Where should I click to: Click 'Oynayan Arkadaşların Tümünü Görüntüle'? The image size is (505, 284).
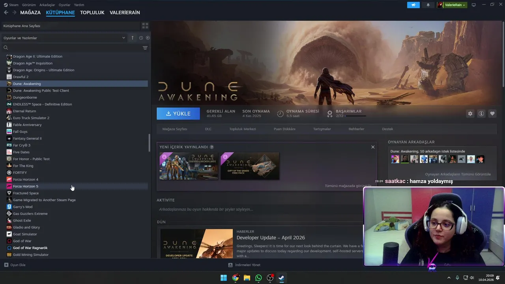(458, 174)
